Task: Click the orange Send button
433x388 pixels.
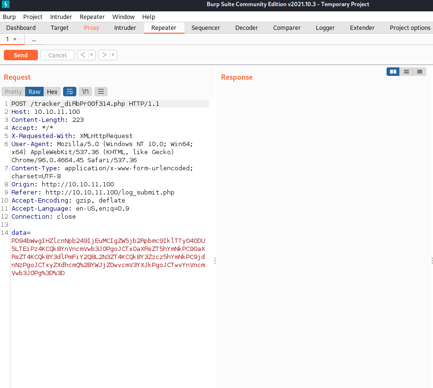Action: tap(20, 55)
